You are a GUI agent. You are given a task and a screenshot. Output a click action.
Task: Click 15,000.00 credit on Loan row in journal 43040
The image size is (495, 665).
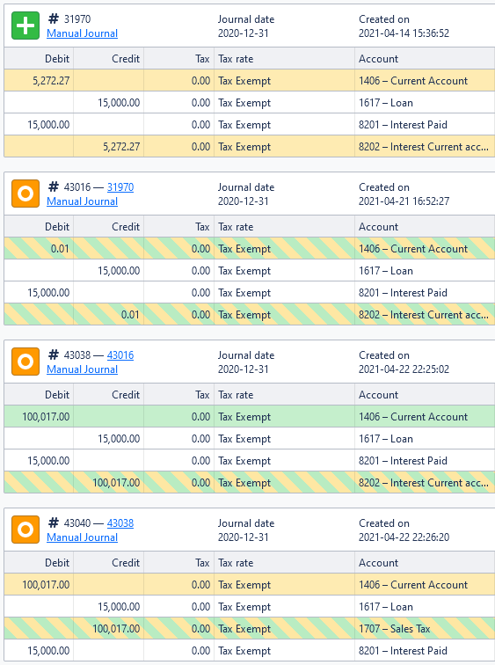click(x=109, y=606)
